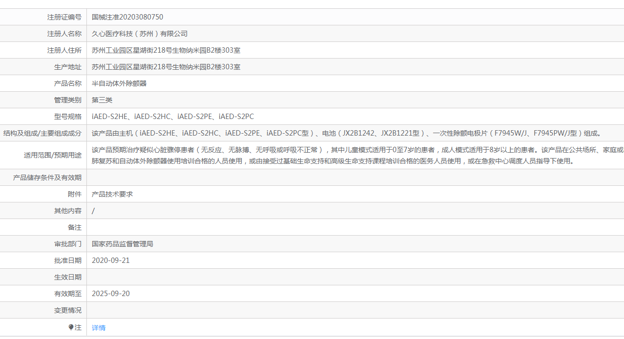Screen dimensions: 624x339
Task: Click the 产品储存条件及有效期 label
Action: point(47,178)
